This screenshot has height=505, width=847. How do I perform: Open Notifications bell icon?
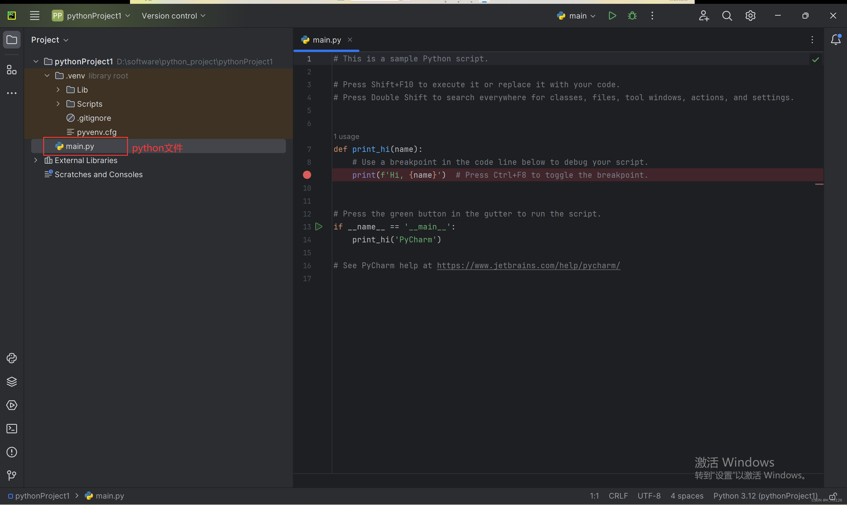[836, 40]
